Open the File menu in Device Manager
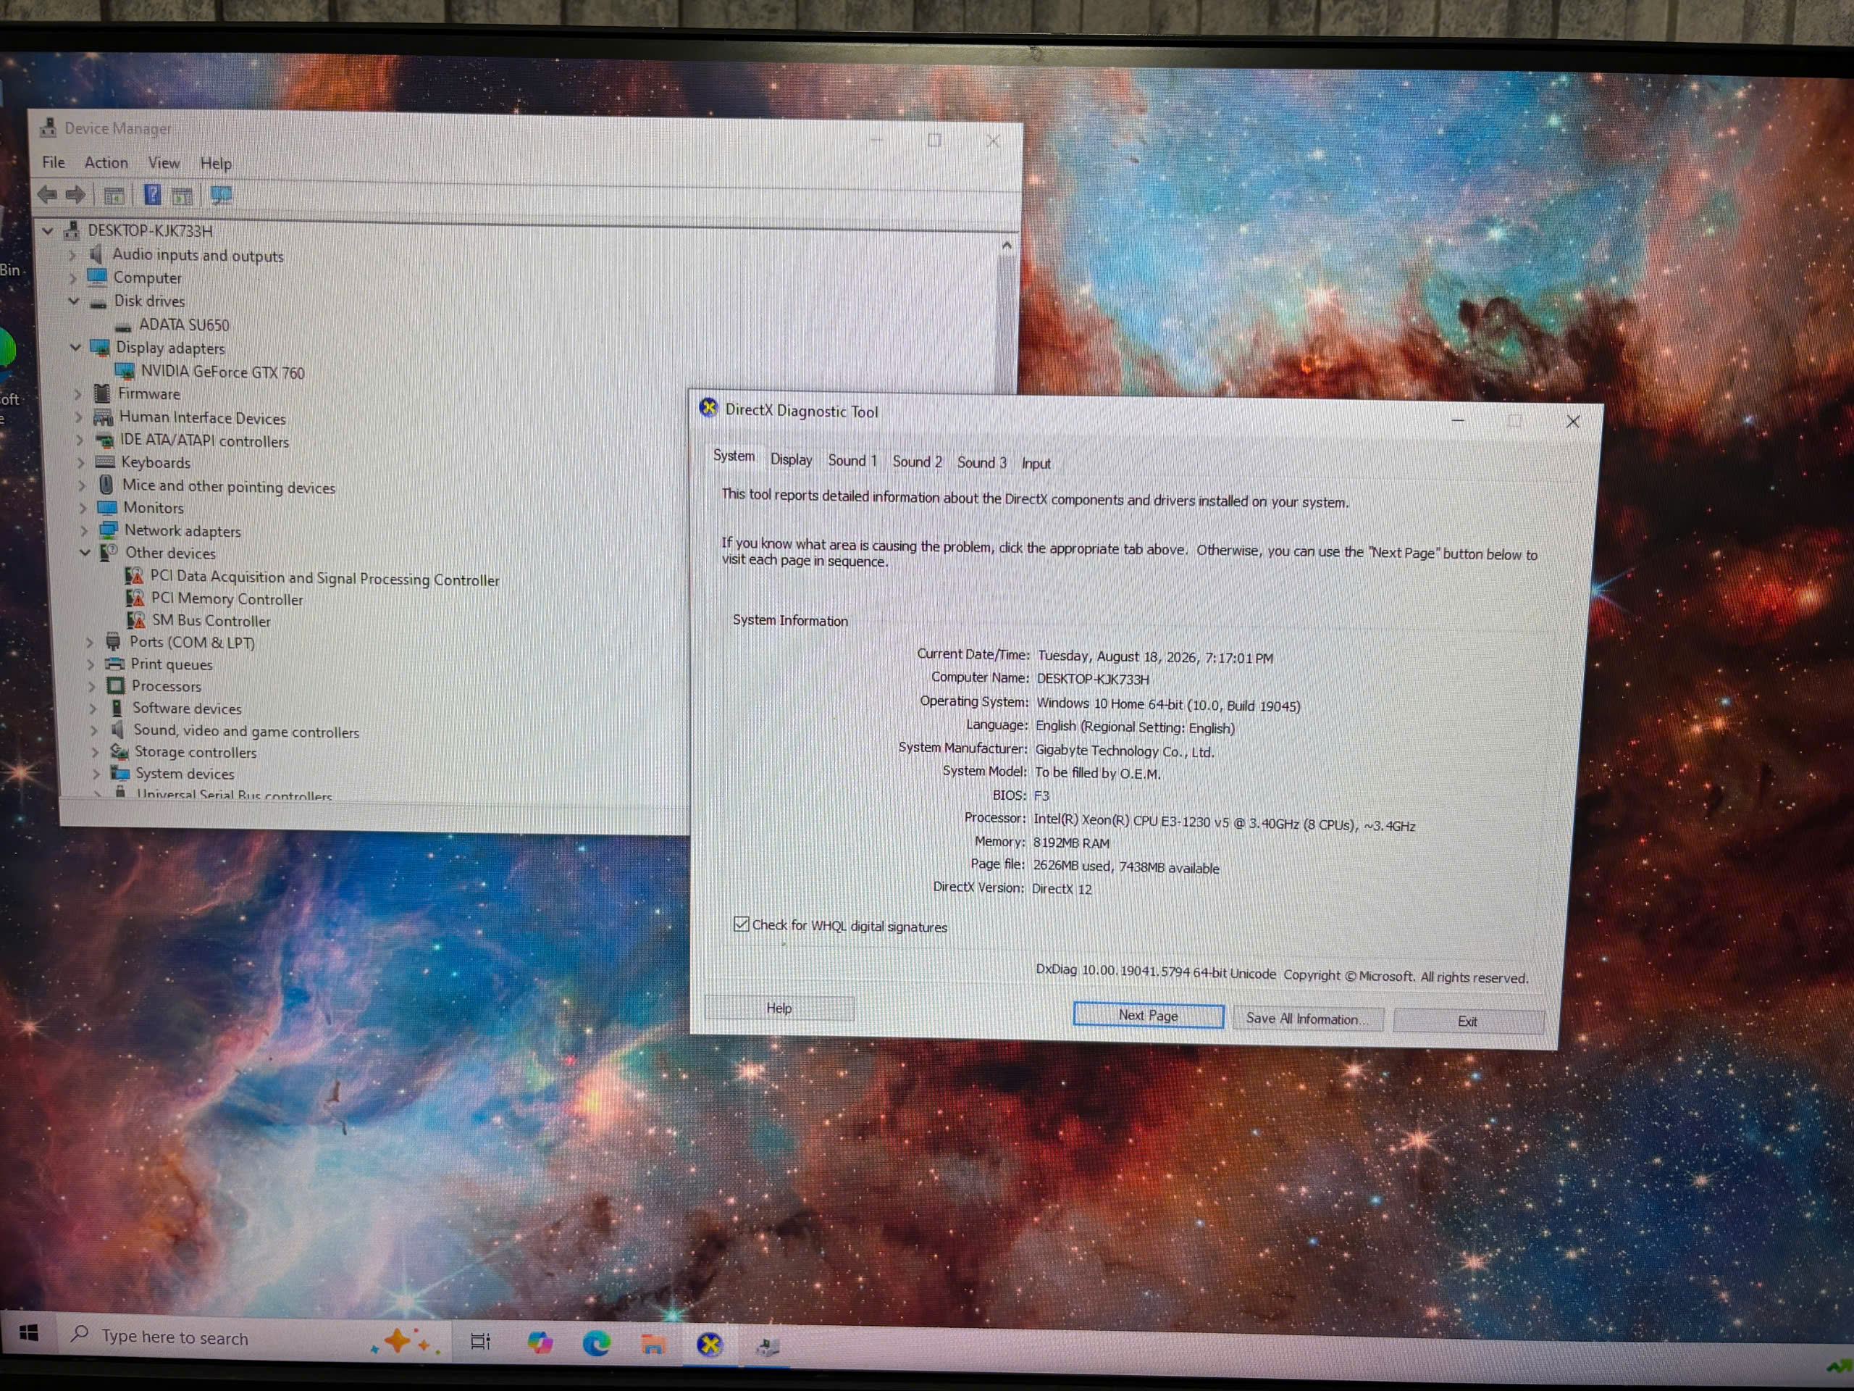This screenshot has height=1391, width=1854. [54, 162]
